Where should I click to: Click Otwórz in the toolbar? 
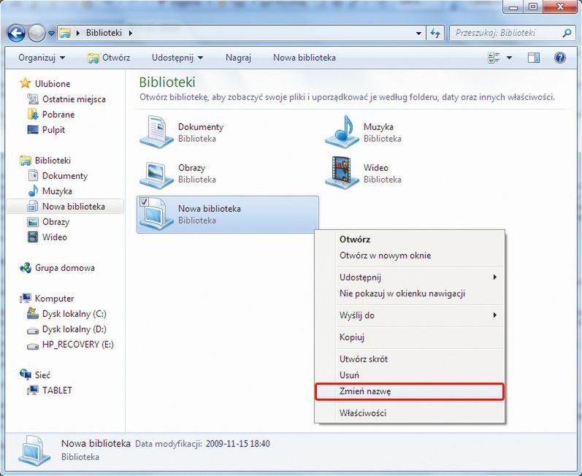109,58
